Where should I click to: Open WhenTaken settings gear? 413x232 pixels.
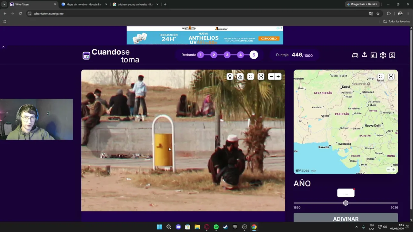click(x=383, y=55)
